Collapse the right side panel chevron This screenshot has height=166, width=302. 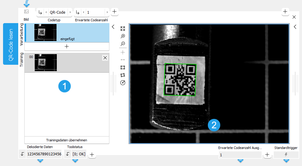(x=295, y=27)
